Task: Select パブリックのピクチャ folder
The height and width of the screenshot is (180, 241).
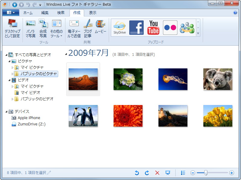Action: point(36,74)
